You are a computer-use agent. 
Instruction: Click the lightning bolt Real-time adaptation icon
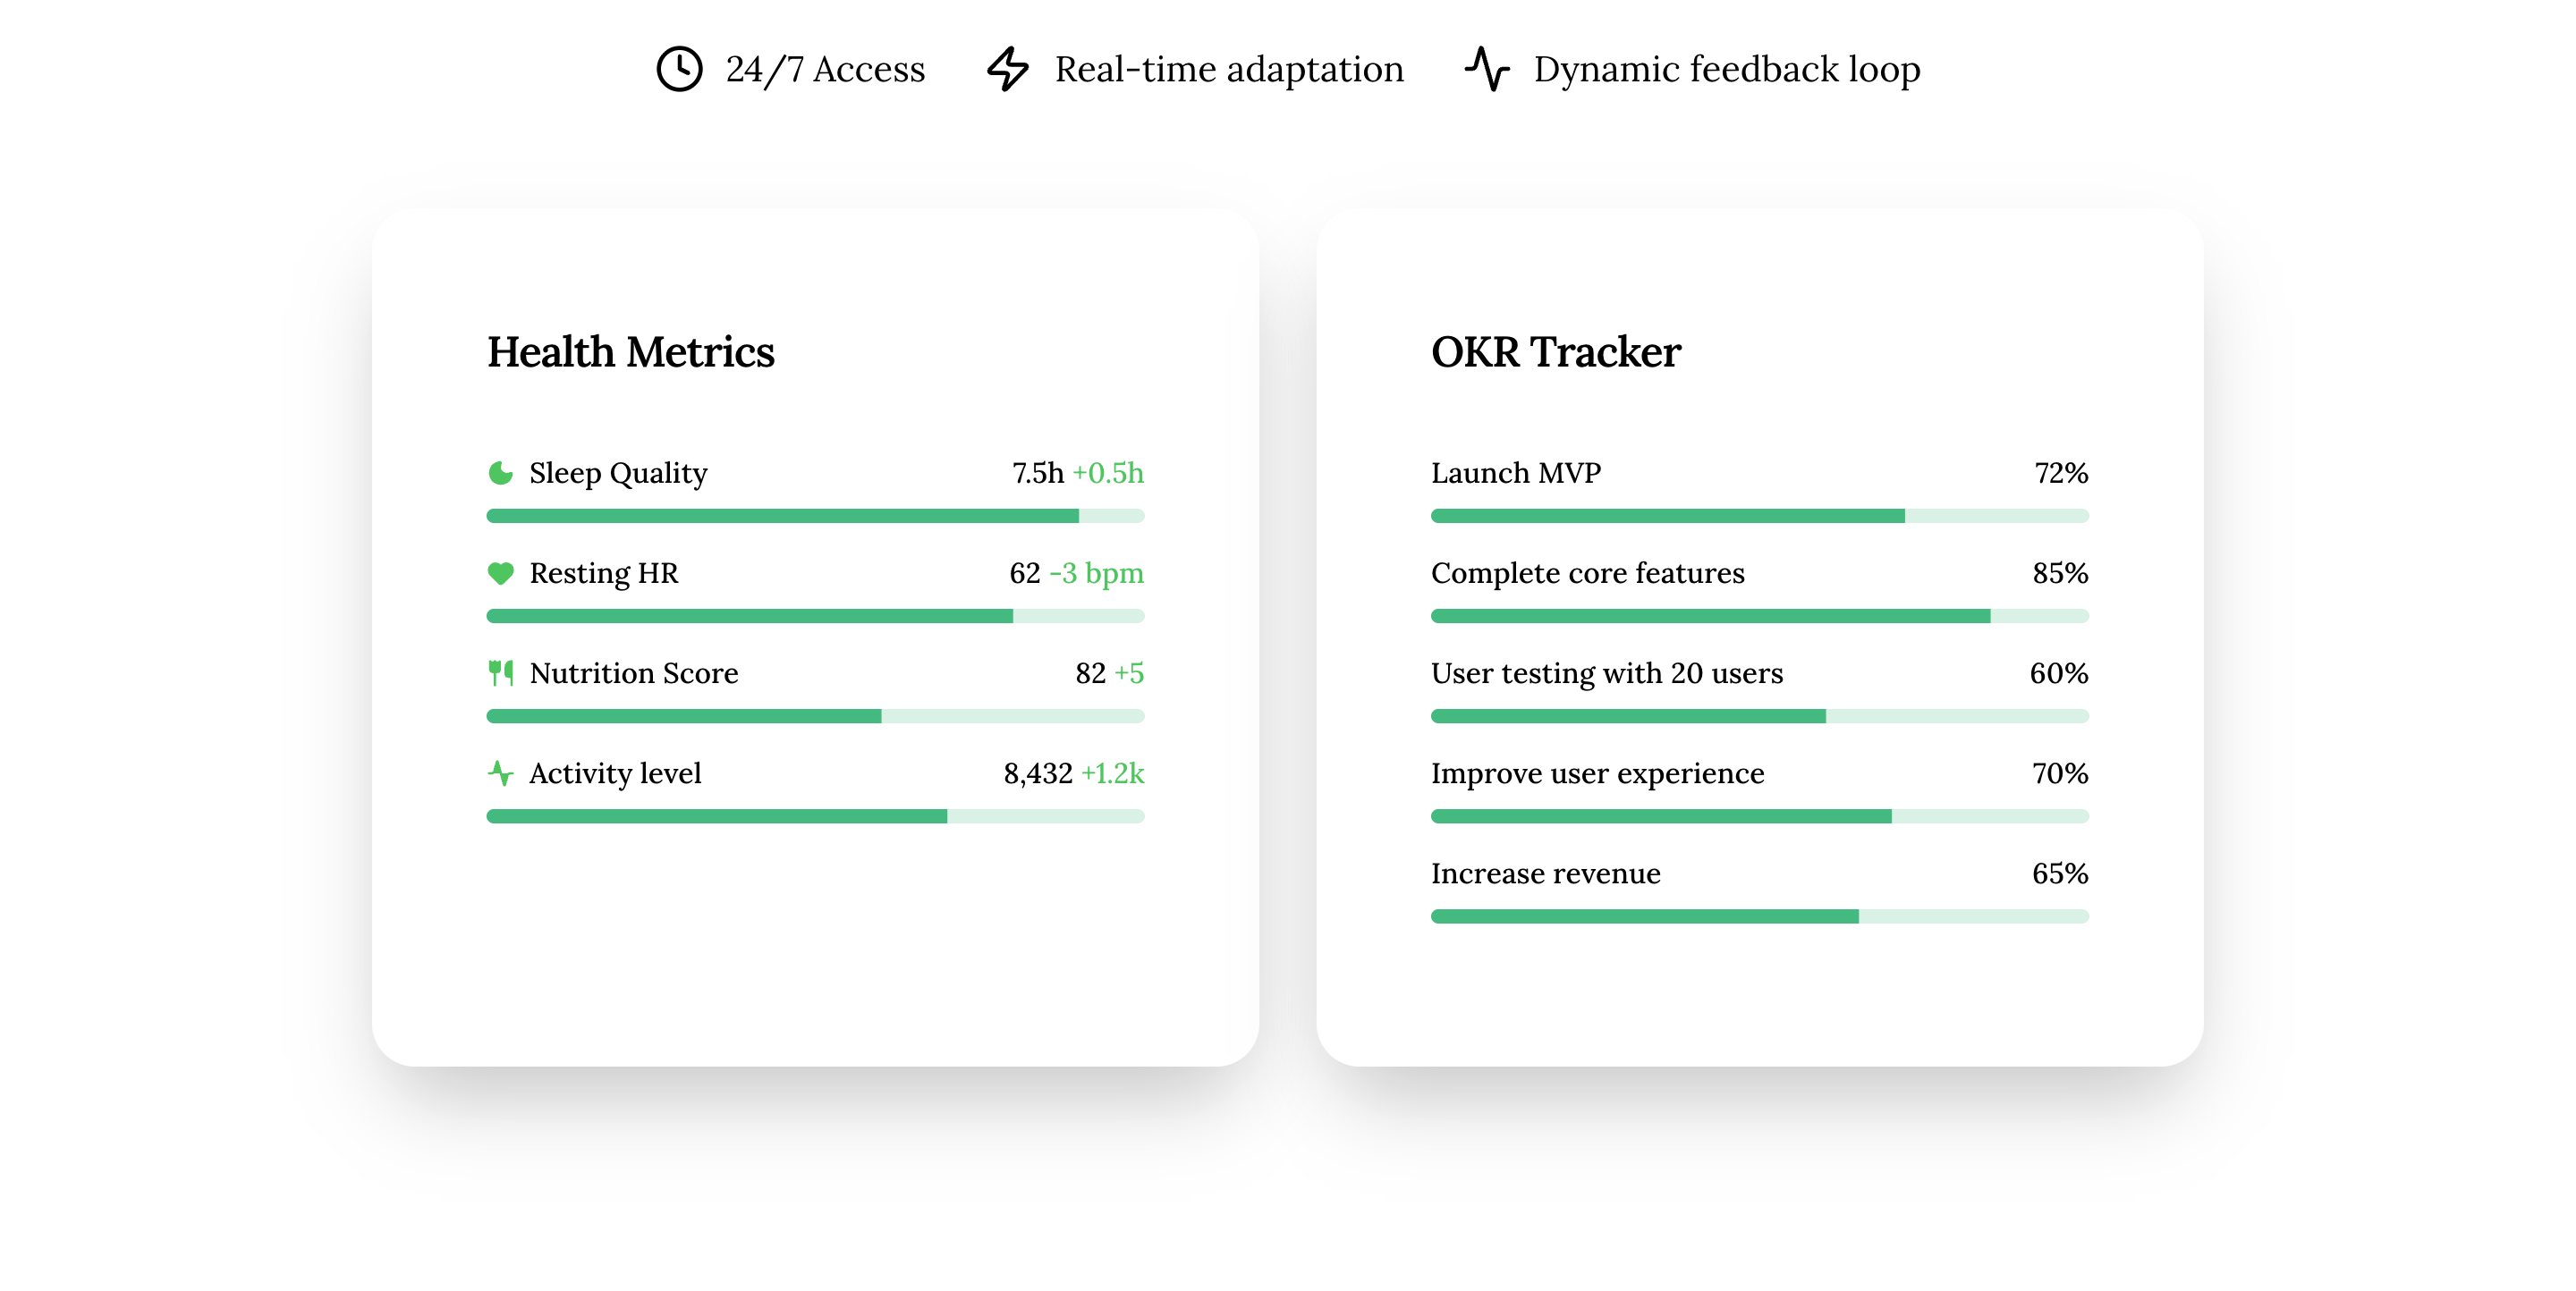(1007, 69)
